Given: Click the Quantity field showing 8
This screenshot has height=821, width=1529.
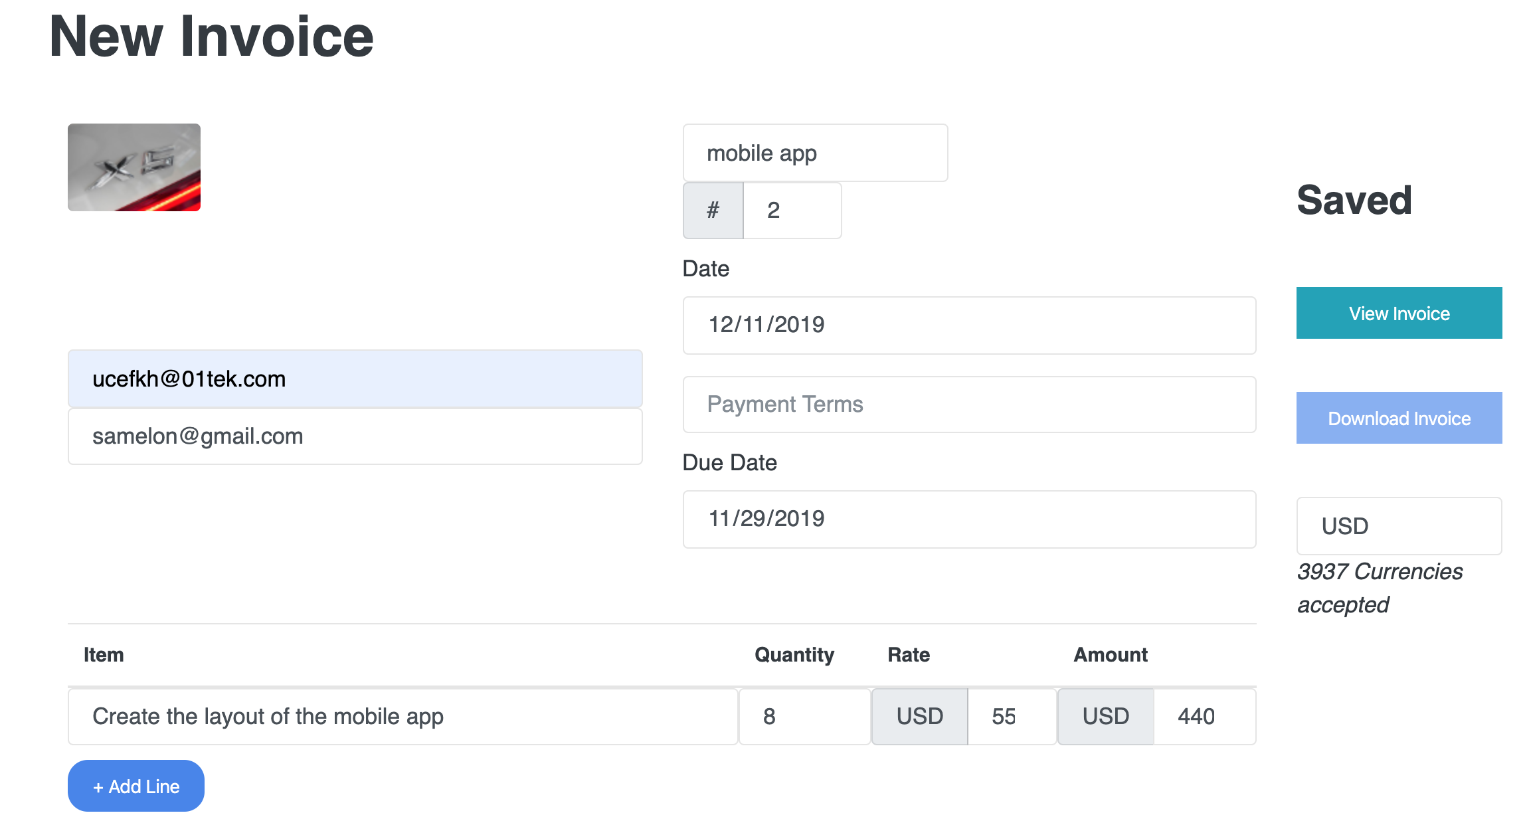Looking at the screenshot, I should pyautogui.click(x=804, y=717).
